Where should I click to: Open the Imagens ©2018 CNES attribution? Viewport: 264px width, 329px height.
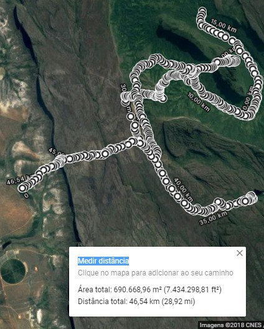point(230,325)
